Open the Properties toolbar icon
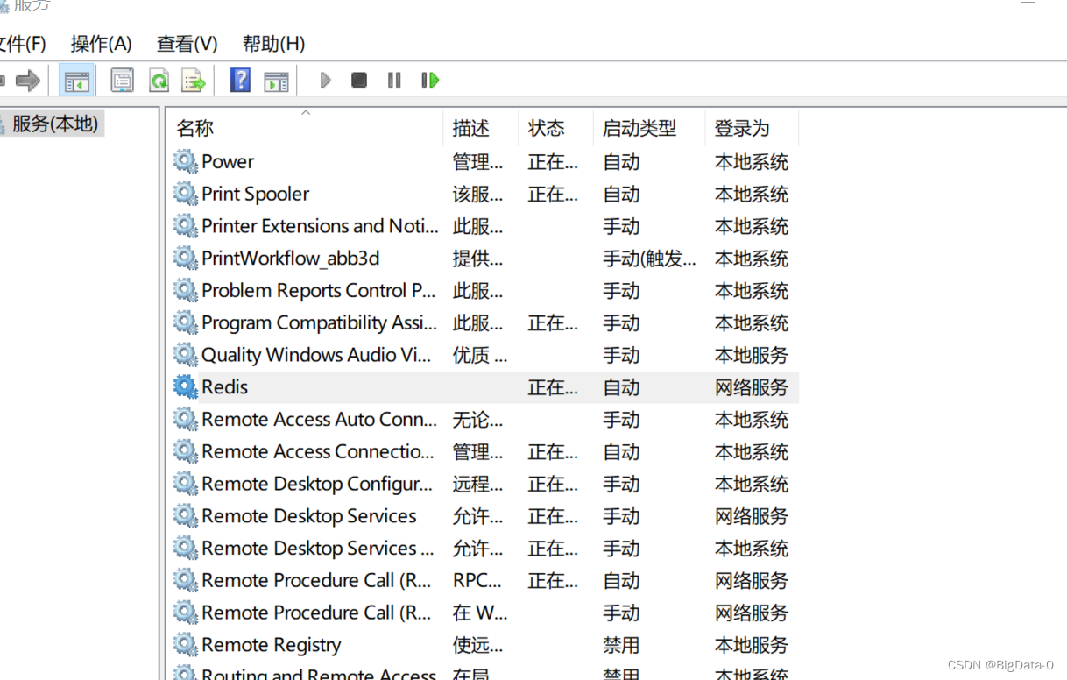Screen dimensions: 1067x680 [x=122, y=81]
